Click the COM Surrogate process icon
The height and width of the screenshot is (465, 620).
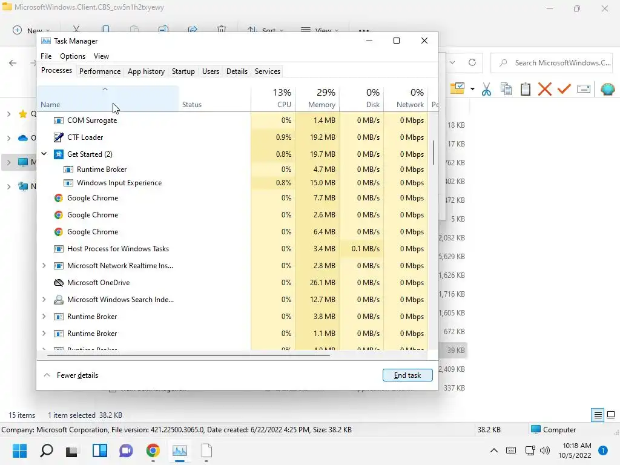coord(59,120)
